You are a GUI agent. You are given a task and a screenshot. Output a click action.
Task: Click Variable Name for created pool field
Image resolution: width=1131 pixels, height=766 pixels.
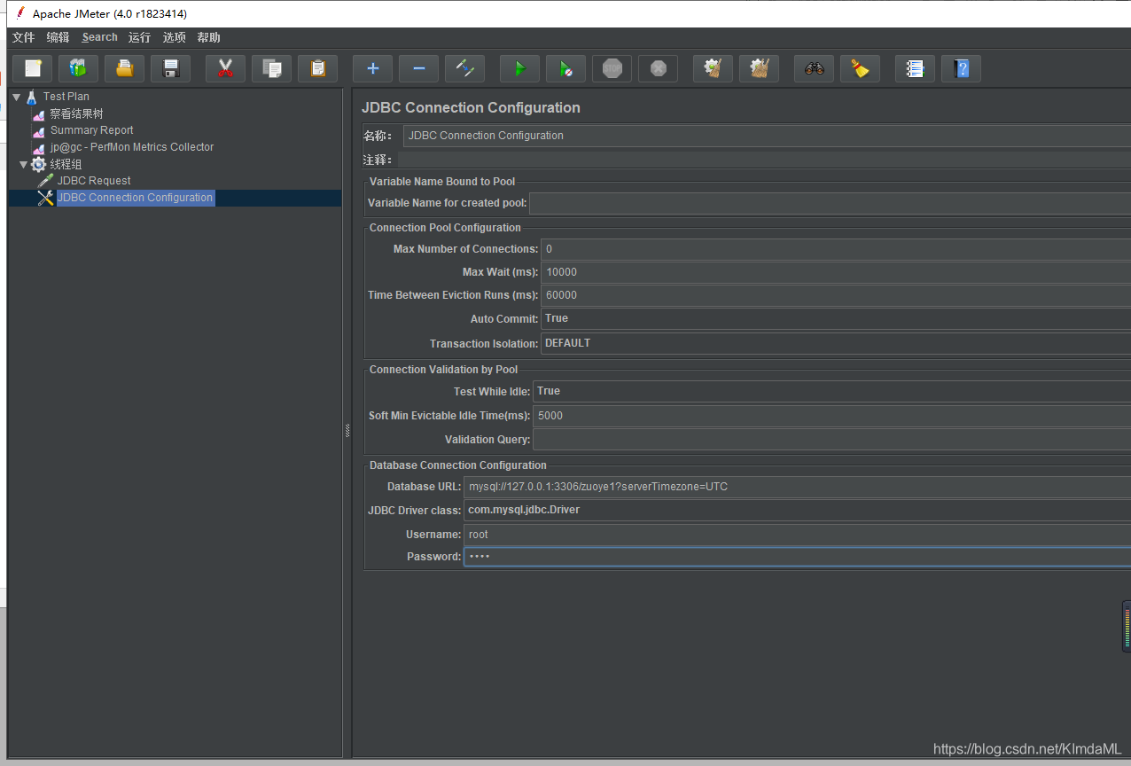tap(830, 203)
